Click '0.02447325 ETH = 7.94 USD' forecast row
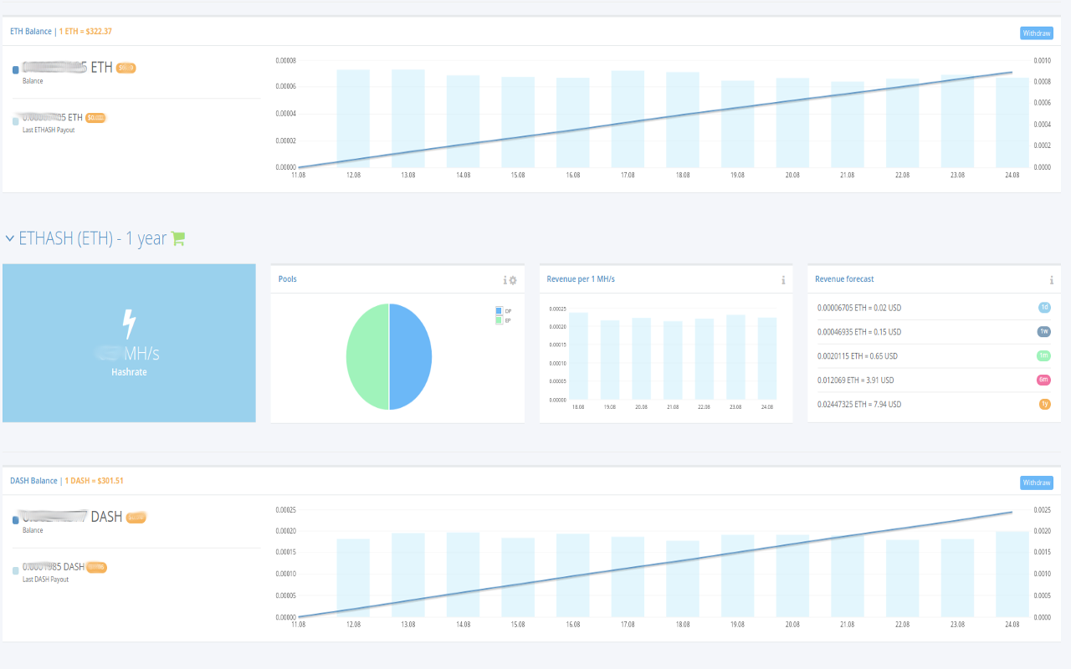 pos(934,404)
